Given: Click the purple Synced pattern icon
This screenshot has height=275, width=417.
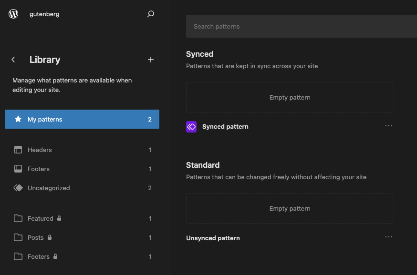Looking at the screenshot, I should (x=191, y=127).
